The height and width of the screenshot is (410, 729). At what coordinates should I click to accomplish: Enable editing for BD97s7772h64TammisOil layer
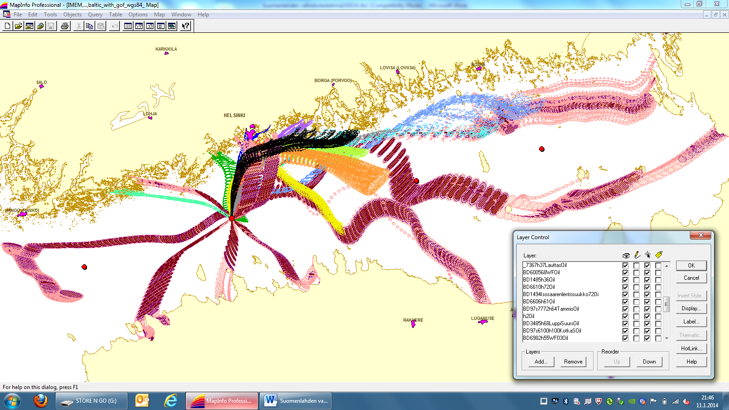(x=637, y=309)
